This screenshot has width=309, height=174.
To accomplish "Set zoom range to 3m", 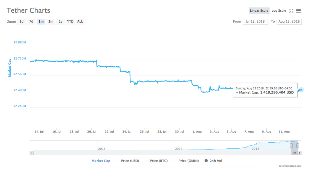I will [51, 22].
